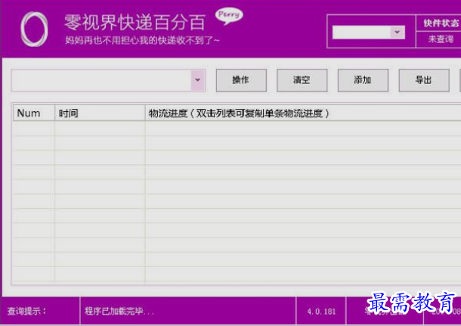Image resolution: width=461 pixels, height=326 pixels.
Task: Open the tracking number dropdown arrow
Action: tap(198, 80)
